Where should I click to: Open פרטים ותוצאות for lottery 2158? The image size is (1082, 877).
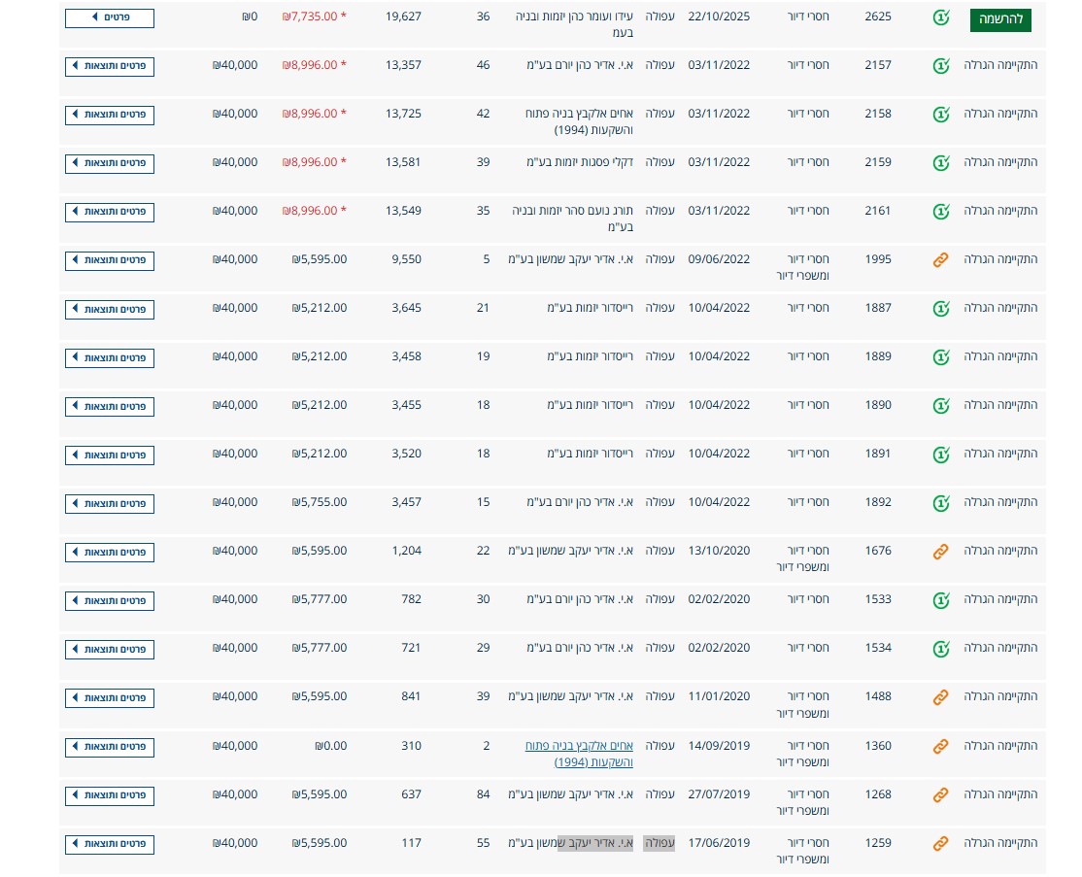pyautogui.click(x=110, y=115)
